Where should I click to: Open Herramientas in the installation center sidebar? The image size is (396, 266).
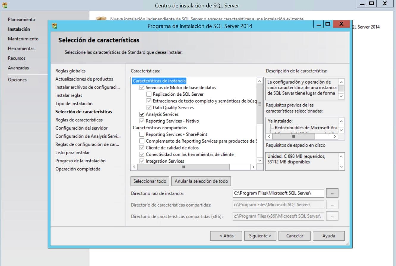[21, 48]
